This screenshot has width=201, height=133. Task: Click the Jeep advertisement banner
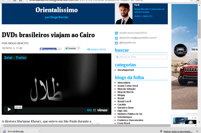(184, 57)
